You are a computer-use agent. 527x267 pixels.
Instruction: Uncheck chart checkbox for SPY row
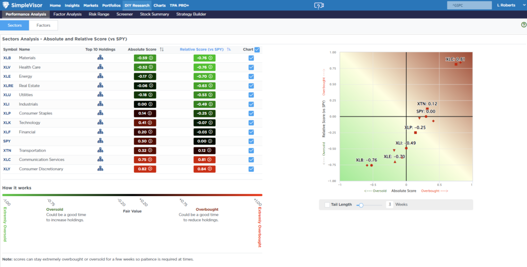(x=251, y=141)
